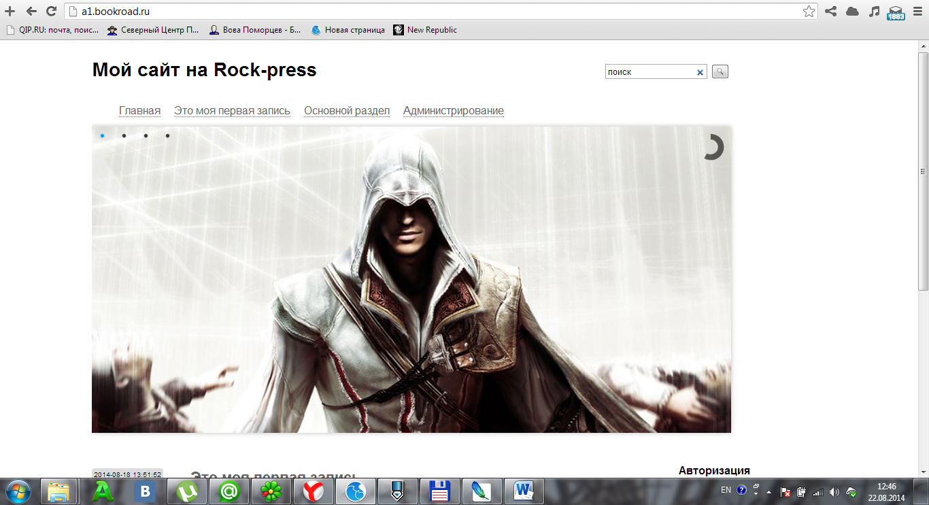929x505 pixels.
Task: Select the third slider dot
Action: 146,135
